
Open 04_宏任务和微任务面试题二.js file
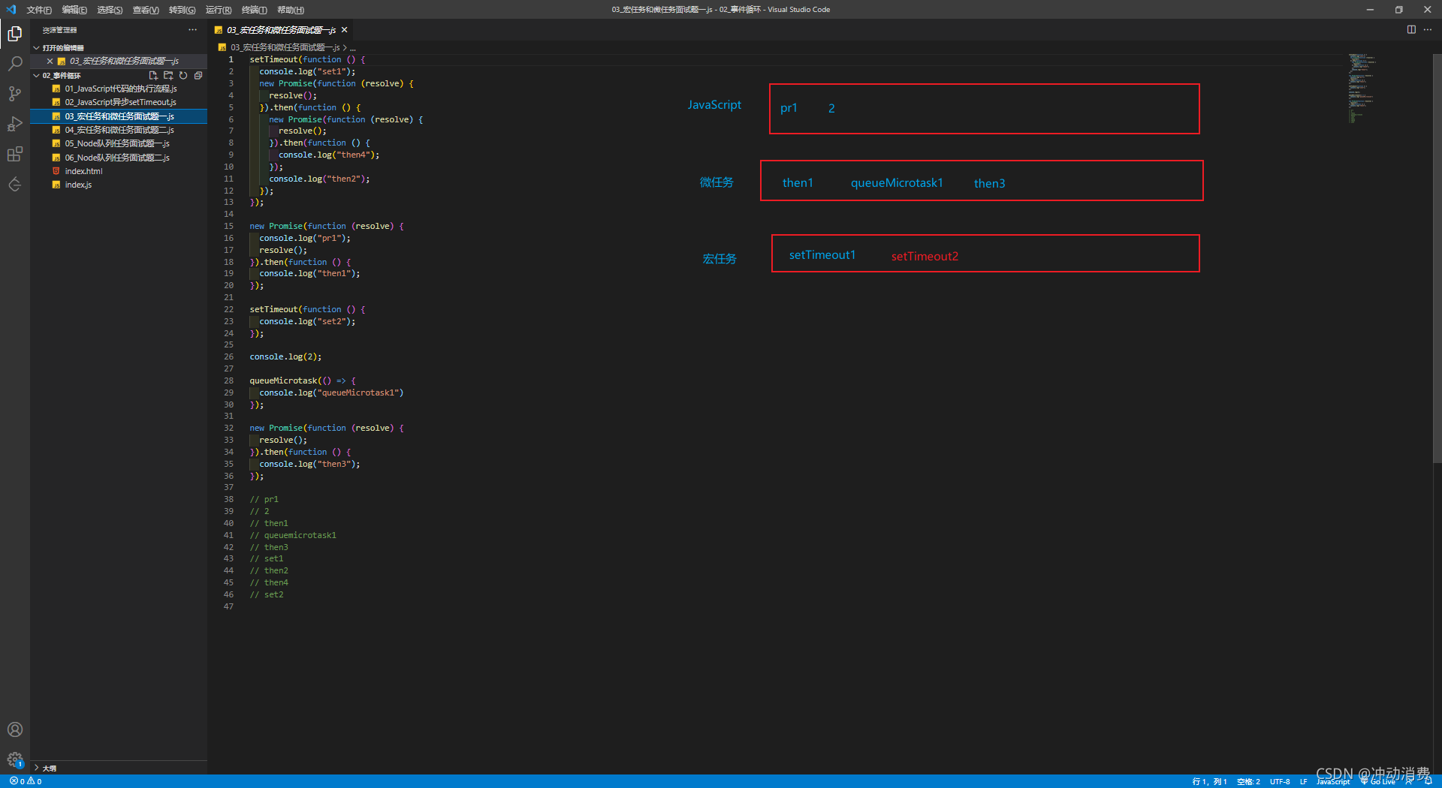119,130
